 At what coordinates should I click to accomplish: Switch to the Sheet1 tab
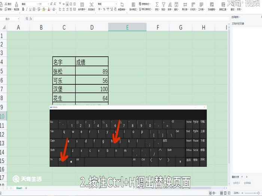coord(19,188)
